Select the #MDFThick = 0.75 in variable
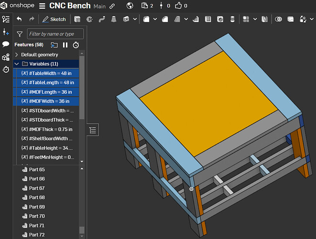The width and height of the screenshot is (316, 239). 46,129
